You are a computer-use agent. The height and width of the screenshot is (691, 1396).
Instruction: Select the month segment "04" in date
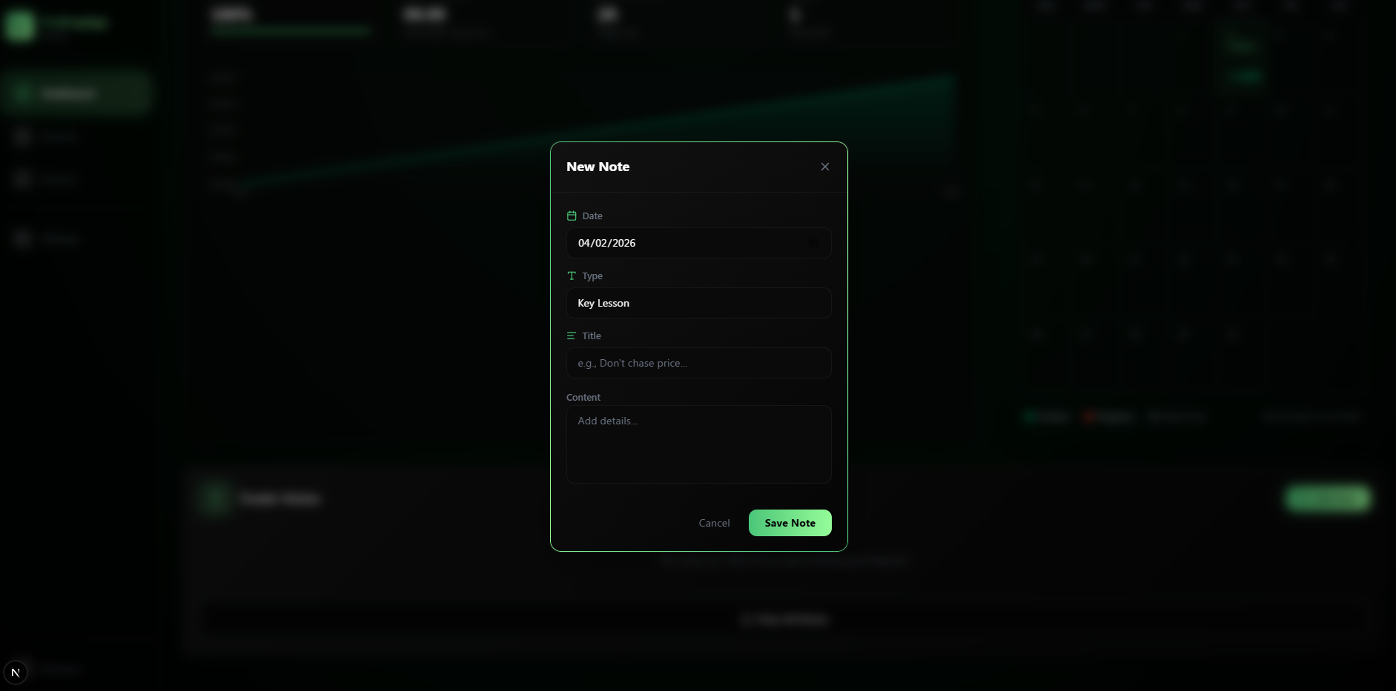click(584, 243)
